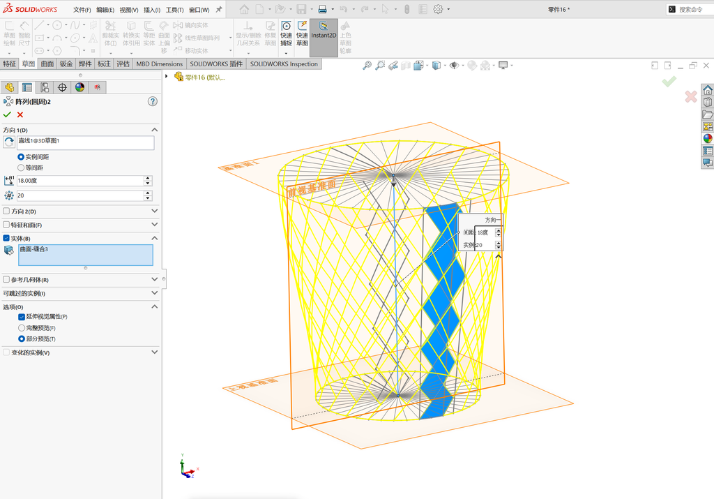Open the Edit (编辑) menu
Image resolution: width=714 pixels, height=499 pixels.
click(105, 10)
